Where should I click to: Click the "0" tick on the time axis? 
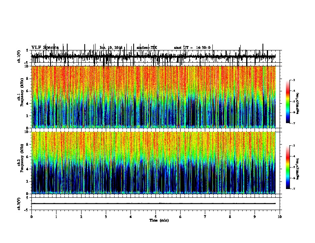pos(31,217)
